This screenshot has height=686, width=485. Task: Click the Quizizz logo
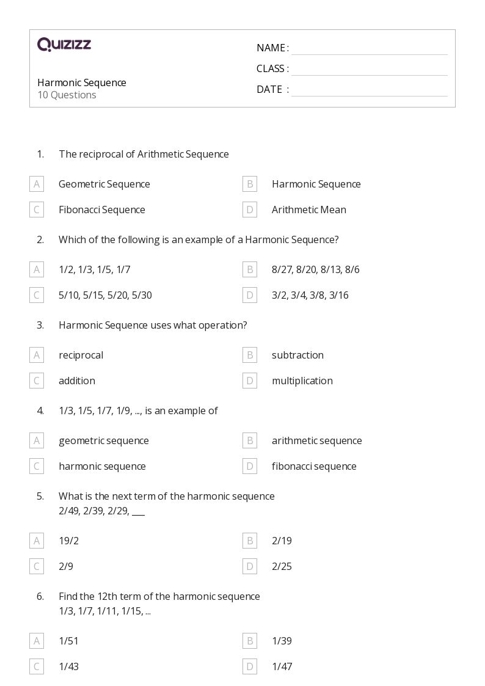pyautogui.click(x=64, y=44)
